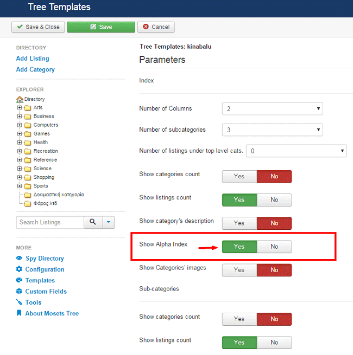This screenshot has width=353, height=355.
Task: Click the Tools wrench icon
Action: coord(19,302)
